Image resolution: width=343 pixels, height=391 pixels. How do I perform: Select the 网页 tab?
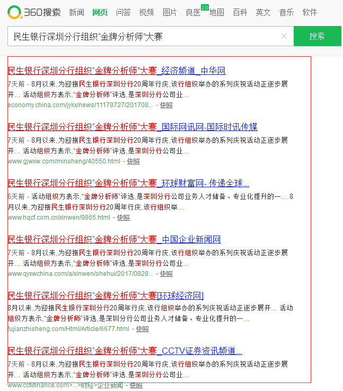100,12
